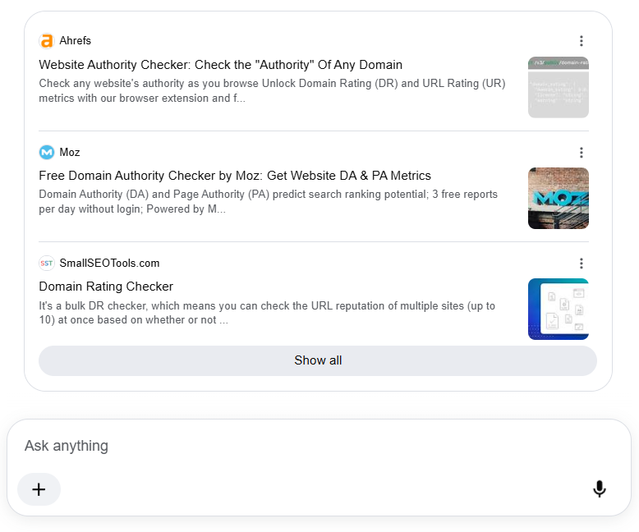
Task: Click the SmallSEOTools thumbnail image
Action: pyautogui.click(x=559, y=309)
